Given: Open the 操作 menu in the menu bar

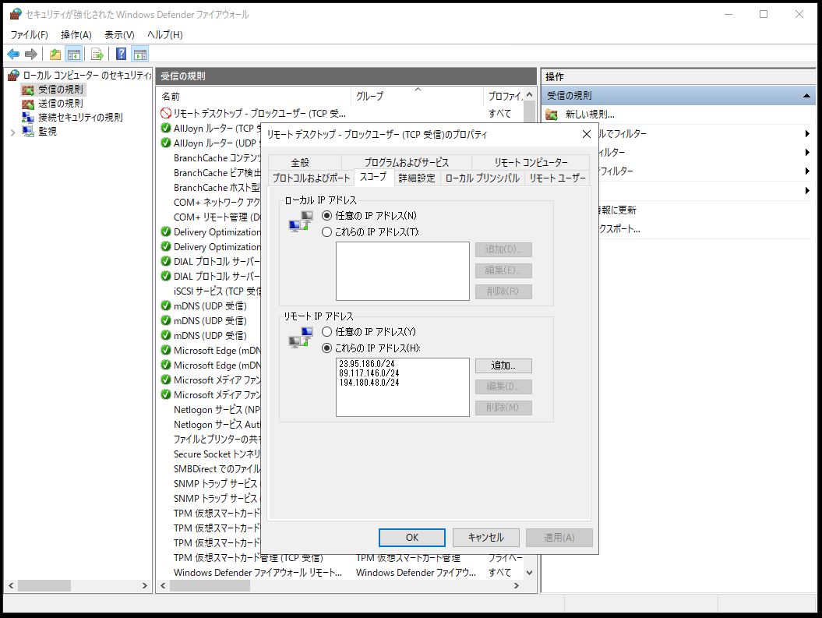Looking at the screenshot, I should pyautogui.click(x=75, y=34).
